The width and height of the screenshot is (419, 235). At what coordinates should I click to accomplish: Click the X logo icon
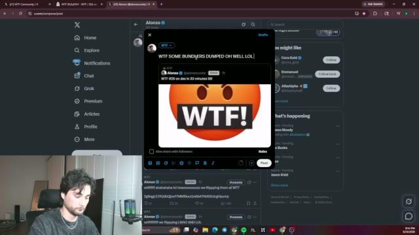[x=77, y=25]
